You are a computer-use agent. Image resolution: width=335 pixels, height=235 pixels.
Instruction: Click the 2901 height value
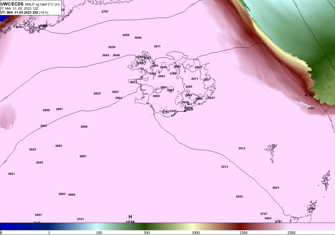click(x=119, y=98)
